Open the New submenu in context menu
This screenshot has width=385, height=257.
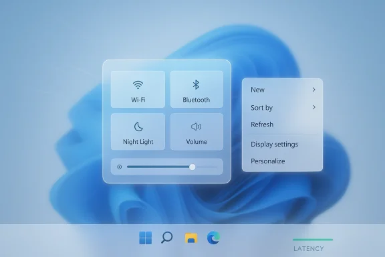282,90
